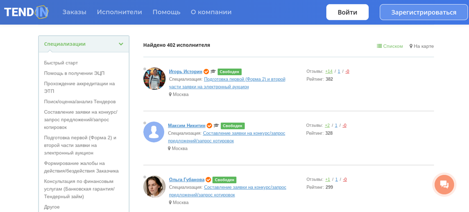Image resolution: width=469 pixels, height=212 pixels.
Task: Open Исполнители in the top navigation
Action: (119, 12)
